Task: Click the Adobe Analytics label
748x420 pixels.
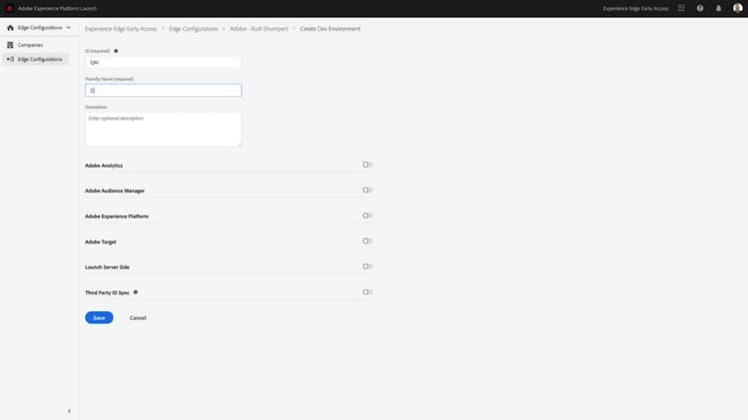Action: [x=104, y=166]
